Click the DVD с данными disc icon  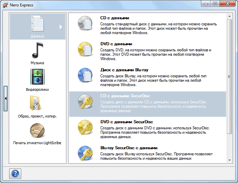[x=85, y=51]
